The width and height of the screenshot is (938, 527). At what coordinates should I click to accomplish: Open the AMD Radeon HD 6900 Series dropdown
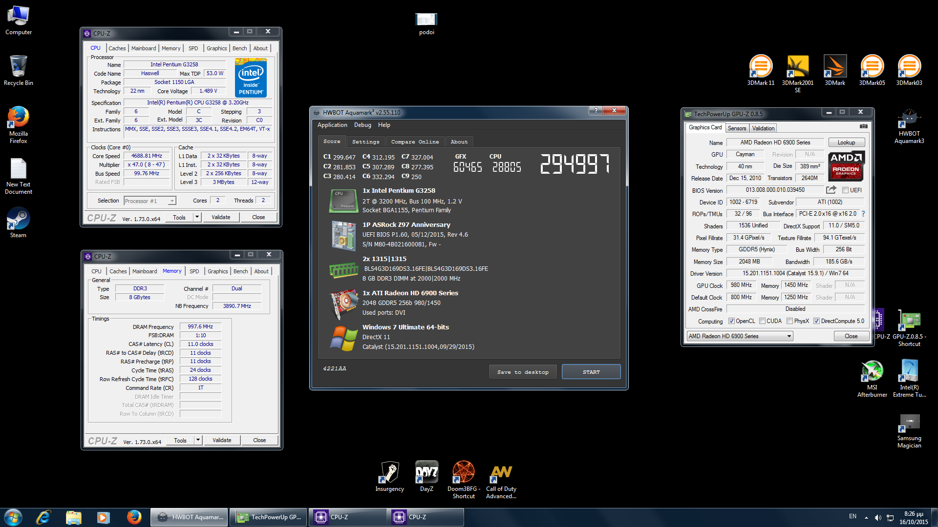[740, 336]
